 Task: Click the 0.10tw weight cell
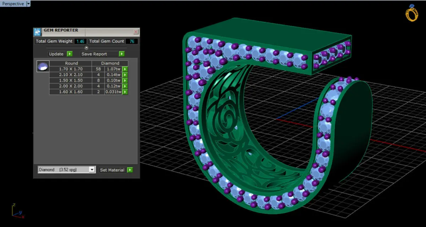pos(113,80)
